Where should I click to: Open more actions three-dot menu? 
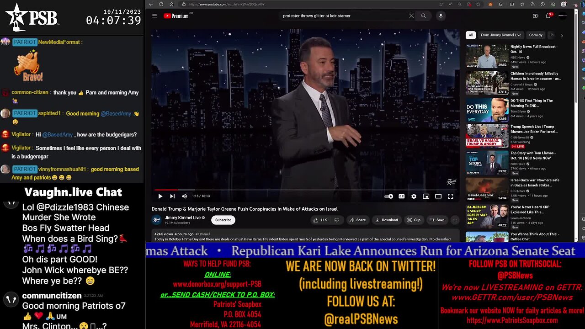[455, 220]
